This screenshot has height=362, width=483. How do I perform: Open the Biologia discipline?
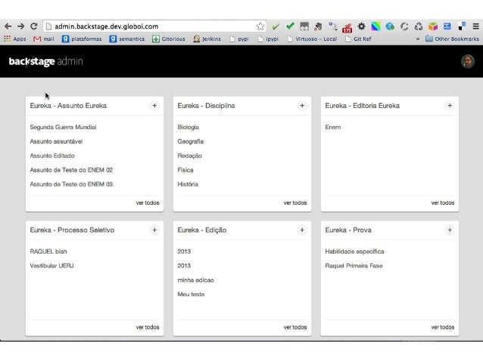(x=189, y=127)
